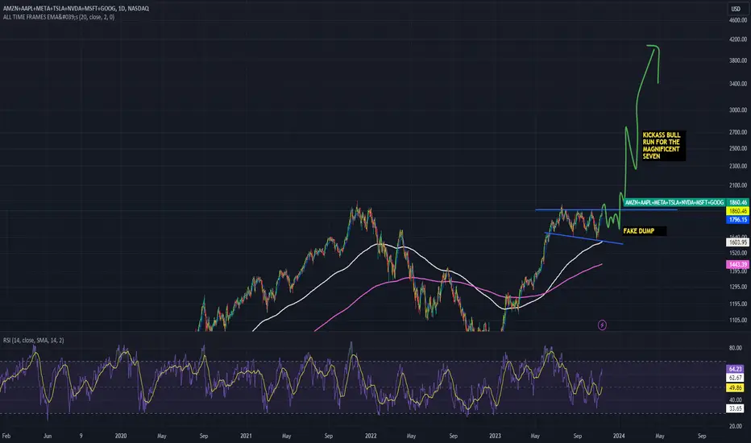Click the 2020 date on time axis
The width and height of the screenshot is (751, 443).
[121, 436]
